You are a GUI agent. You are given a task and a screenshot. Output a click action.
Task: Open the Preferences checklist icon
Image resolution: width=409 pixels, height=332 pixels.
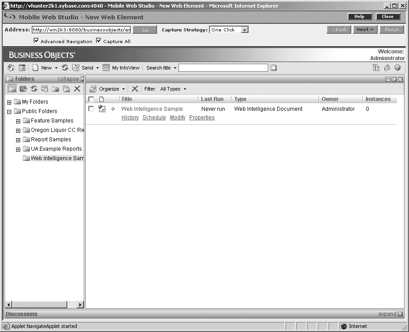(x=376, y=68)
